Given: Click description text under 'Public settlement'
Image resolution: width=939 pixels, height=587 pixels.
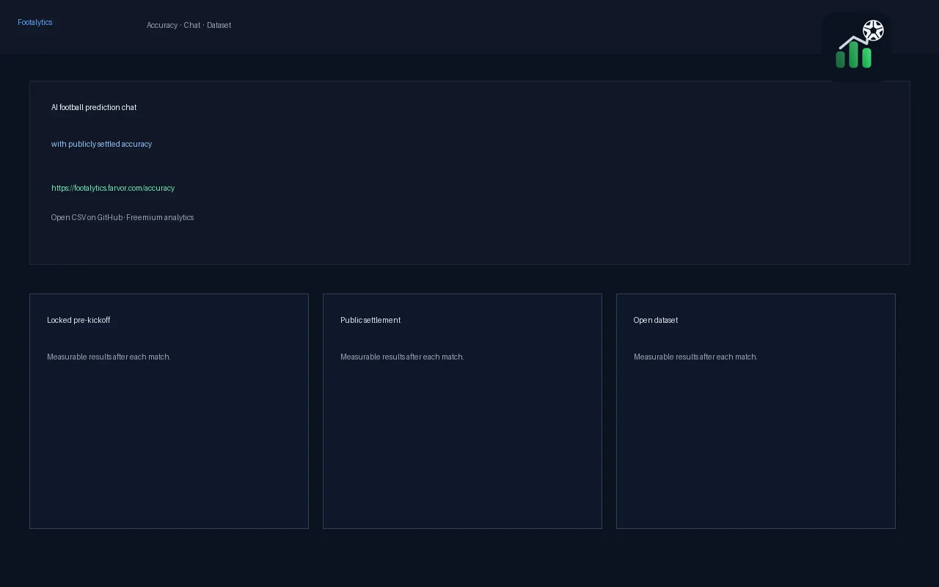Looking at the screenshot, I should coord(402,357).
